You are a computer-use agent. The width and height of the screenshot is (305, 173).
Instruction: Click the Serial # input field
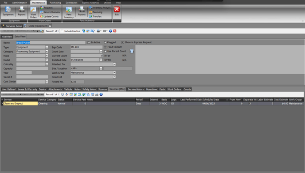click(32, 77)
